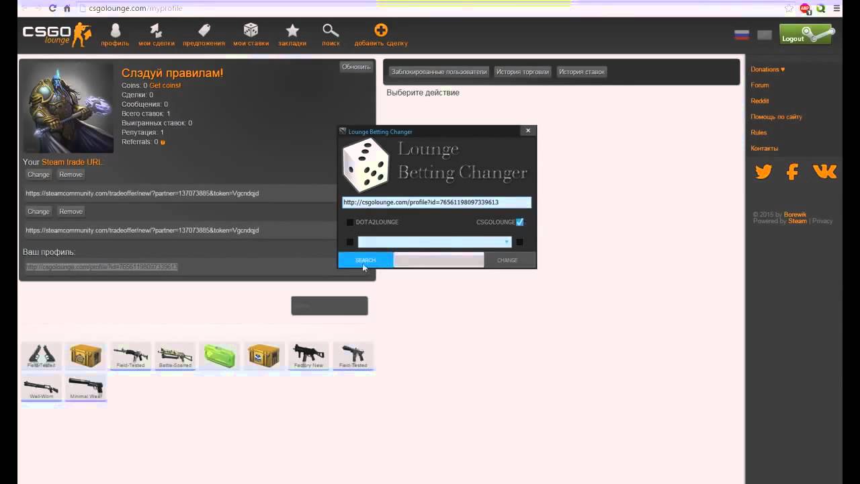Open the Rules sidebar link
The image size is (860, 484).
(x=759, y=132)
